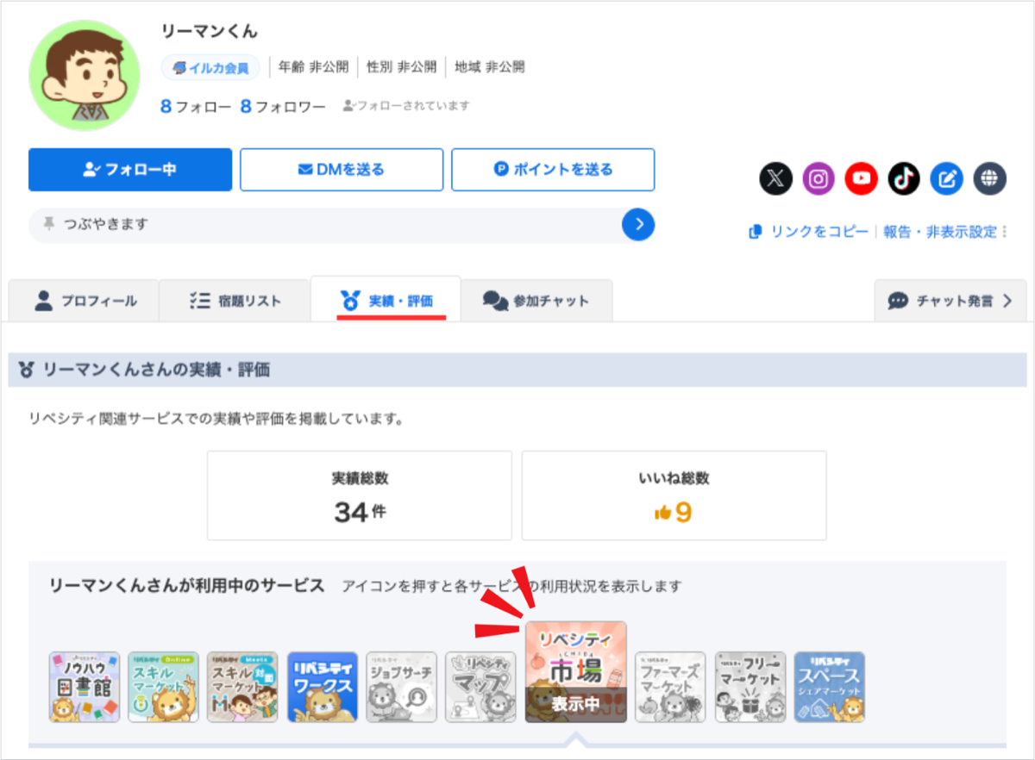1035x760 pixels.
Task: Click the リーマンくんさんが利用中のサービス heading
Action: [187, 586]
